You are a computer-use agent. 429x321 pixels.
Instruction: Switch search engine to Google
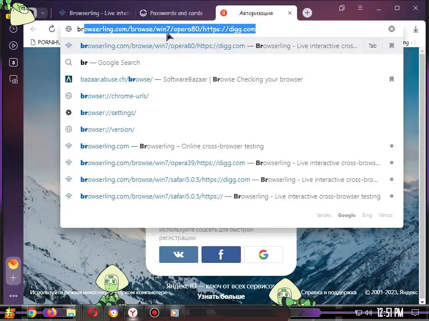(x=346, y=215)
